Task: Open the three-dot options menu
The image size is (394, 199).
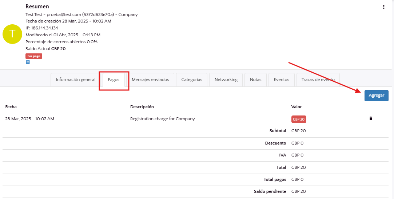Action: tap(384, 7)
